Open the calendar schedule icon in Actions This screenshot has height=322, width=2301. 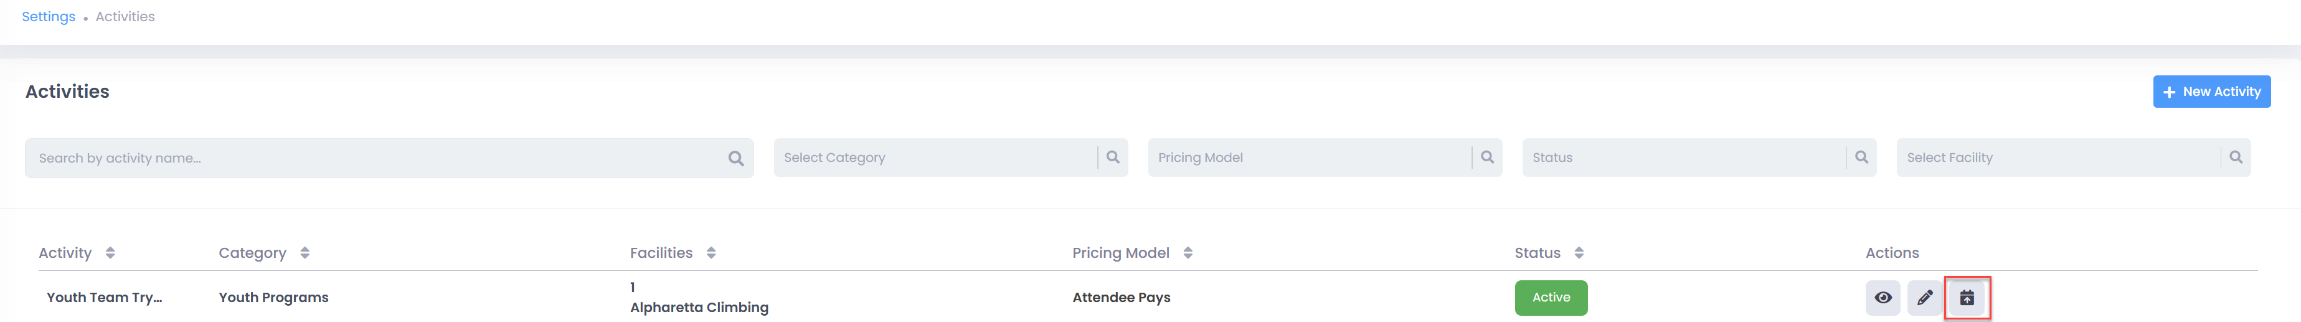click(1967, 298)
